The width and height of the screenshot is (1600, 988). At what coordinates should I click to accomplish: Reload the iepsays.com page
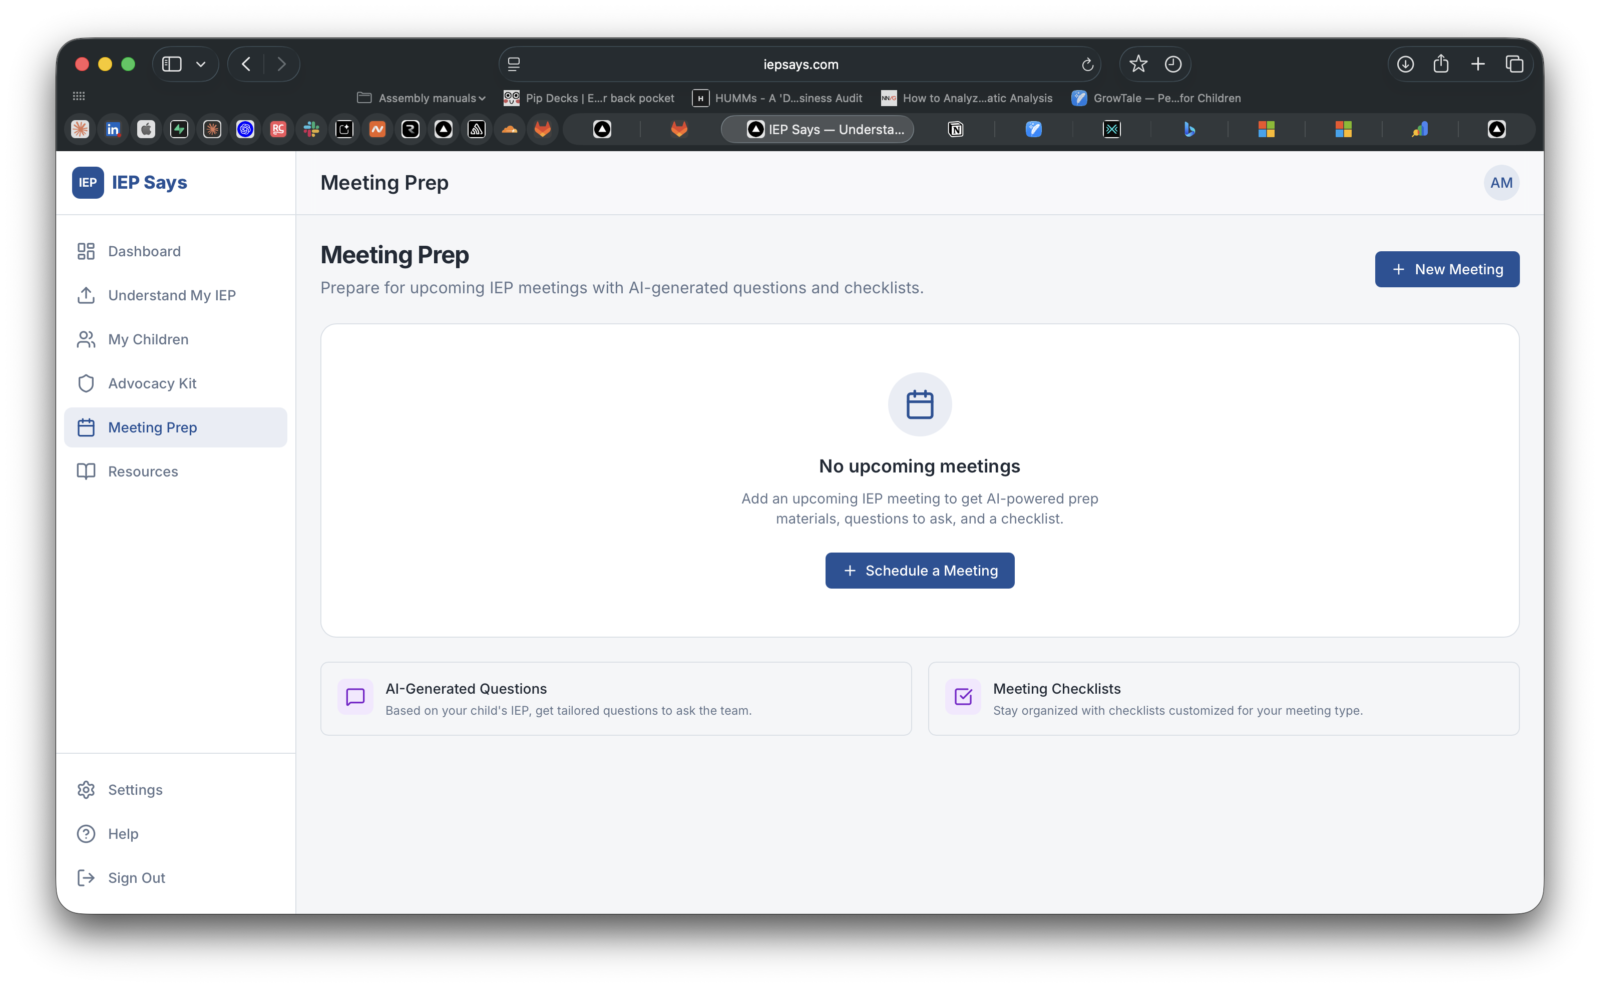tap(1087, 65)
